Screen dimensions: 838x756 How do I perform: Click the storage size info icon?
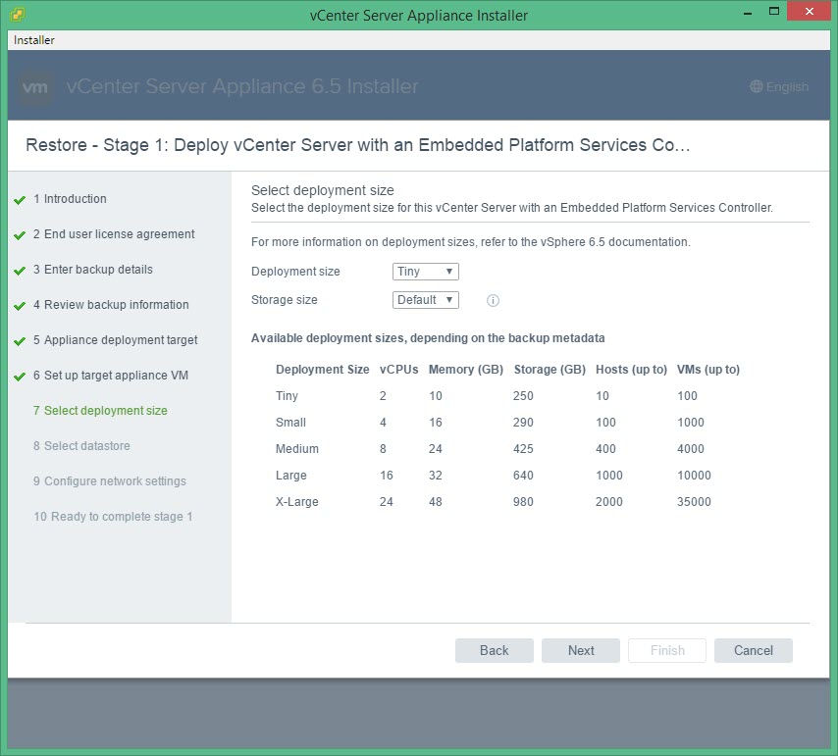pos(494,301)
